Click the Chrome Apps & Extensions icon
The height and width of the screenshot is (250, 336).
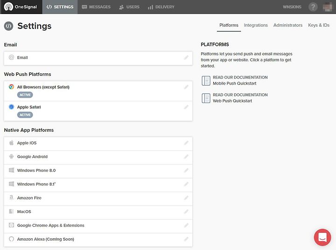(11, 225)
